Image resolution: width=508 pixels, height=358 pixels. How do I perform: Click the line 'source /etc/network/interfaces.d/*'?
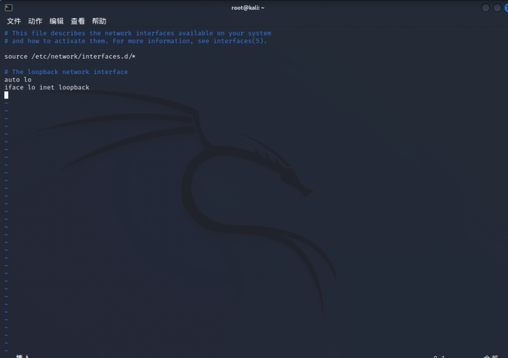click(x=70, y=57)
